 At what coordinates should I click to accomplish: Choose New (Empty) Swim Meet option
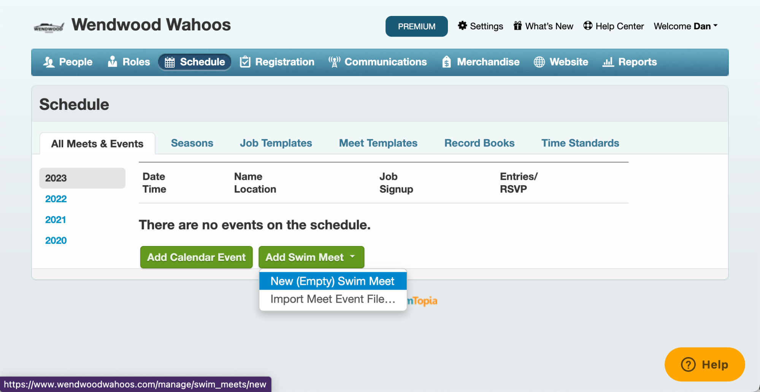point(332,281)
